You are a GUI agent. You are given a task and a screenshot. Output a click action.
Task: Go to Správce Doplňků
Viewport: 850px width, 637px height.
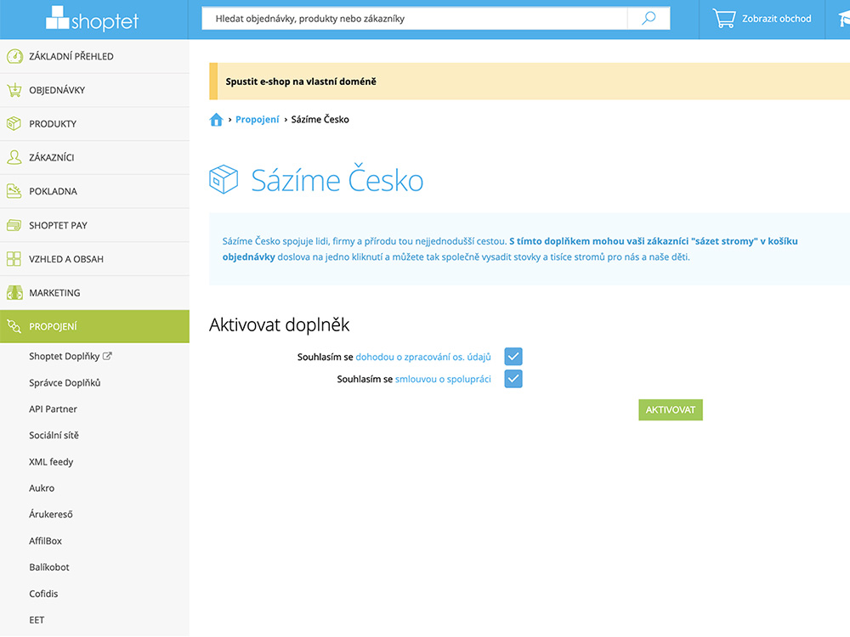[x=65, y=382]
